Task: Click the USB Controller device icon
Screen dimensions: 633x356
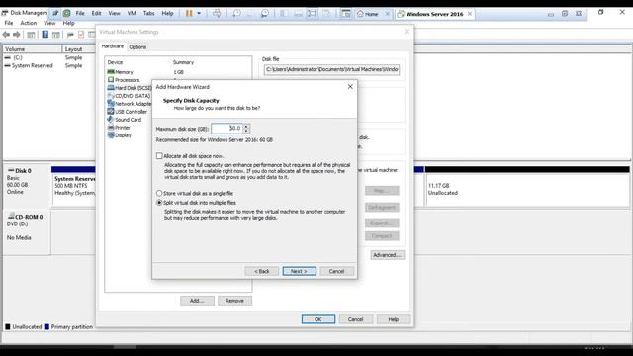Action: [x=111, y=112]
